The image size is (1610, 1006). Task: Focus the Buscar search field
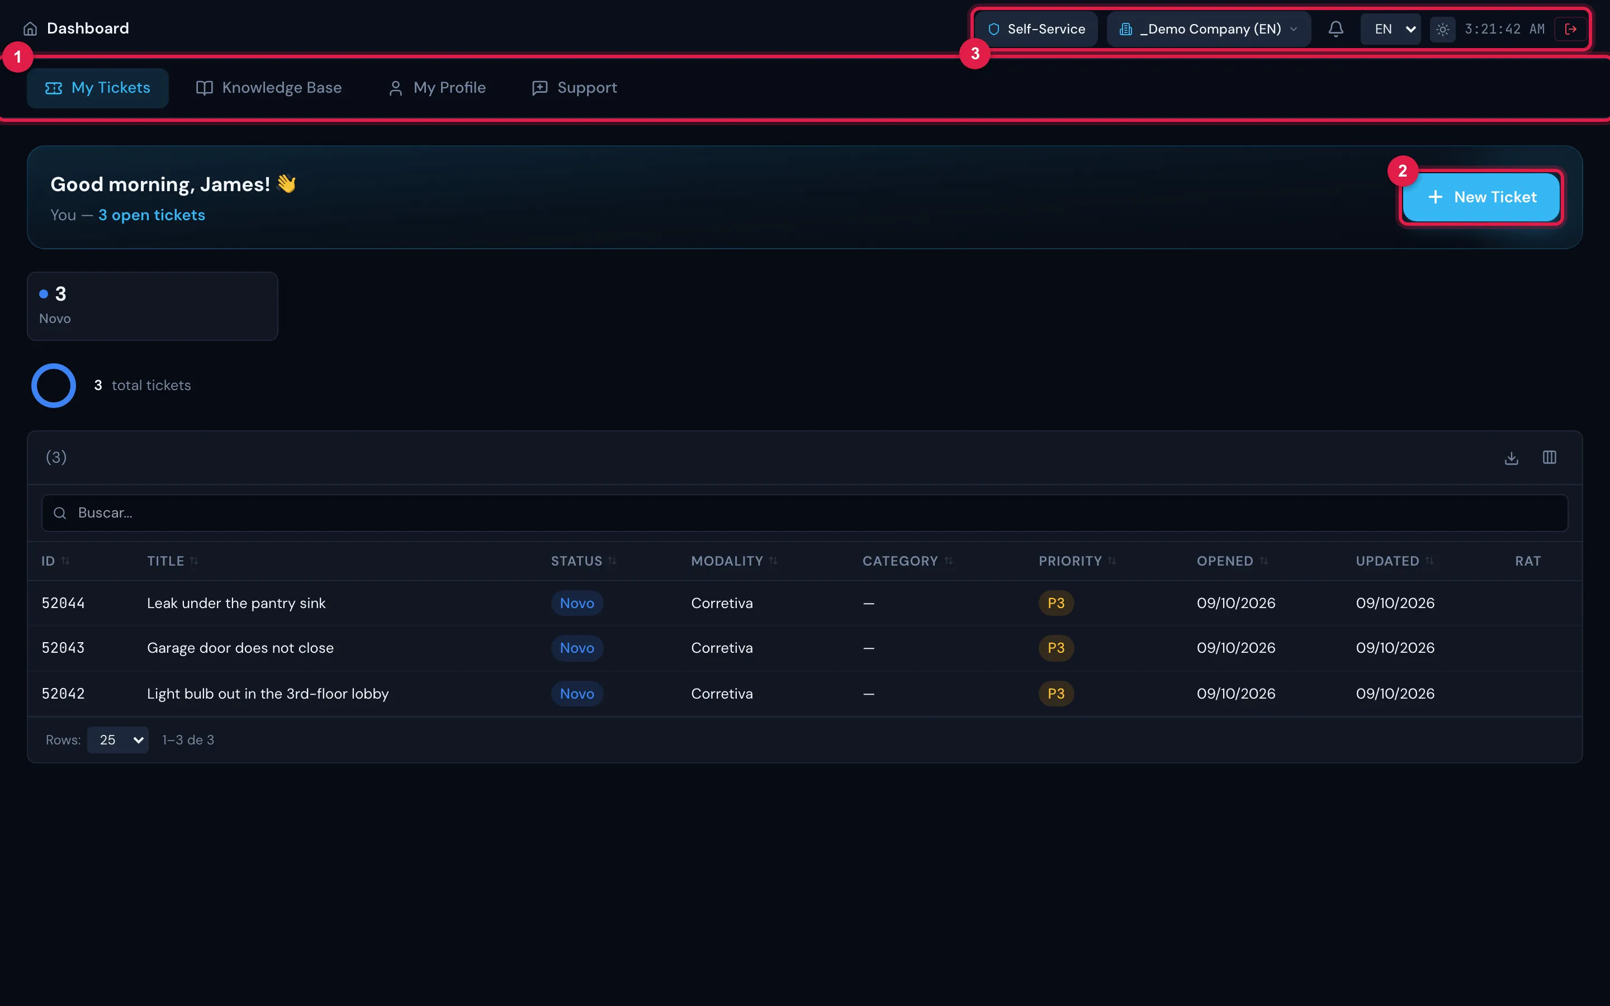(804, 513)
